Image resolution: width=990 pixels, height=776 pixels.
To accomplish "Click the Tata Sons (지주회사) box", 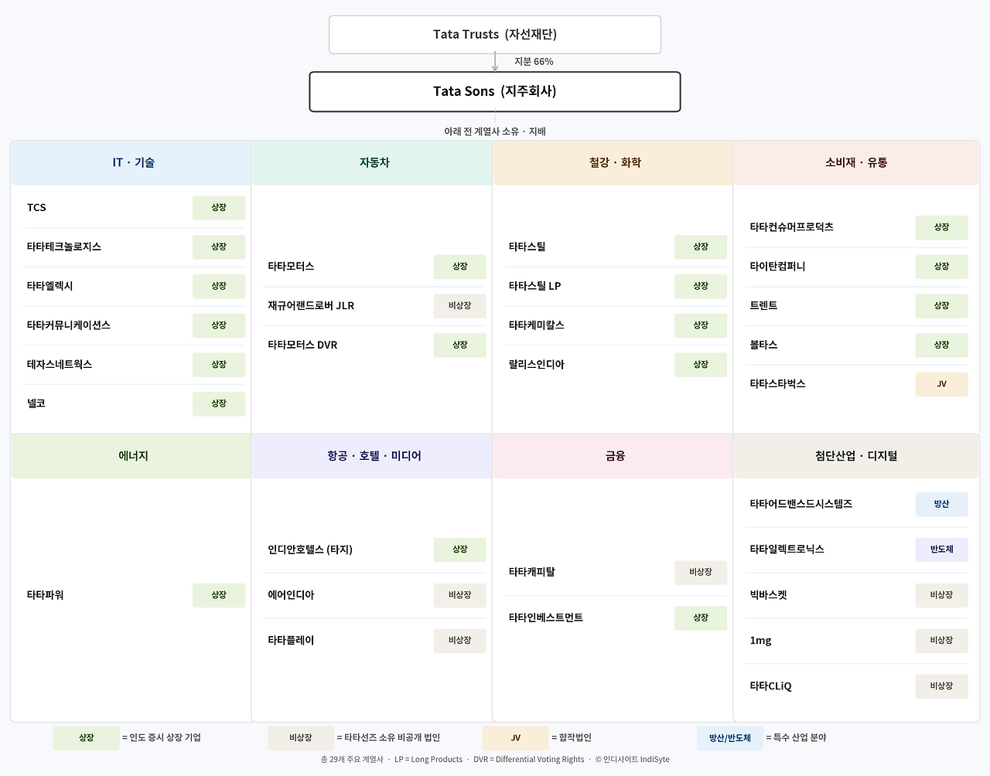I will pyautogui.click(x=495, y=92).
